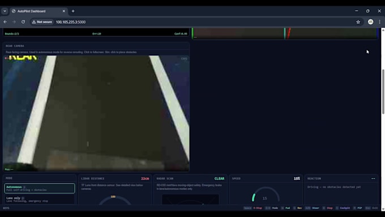The height and width of the screenshot is (217, 385).
Task: Open the tab search dropdown arrow
Action: click(5, 11)
